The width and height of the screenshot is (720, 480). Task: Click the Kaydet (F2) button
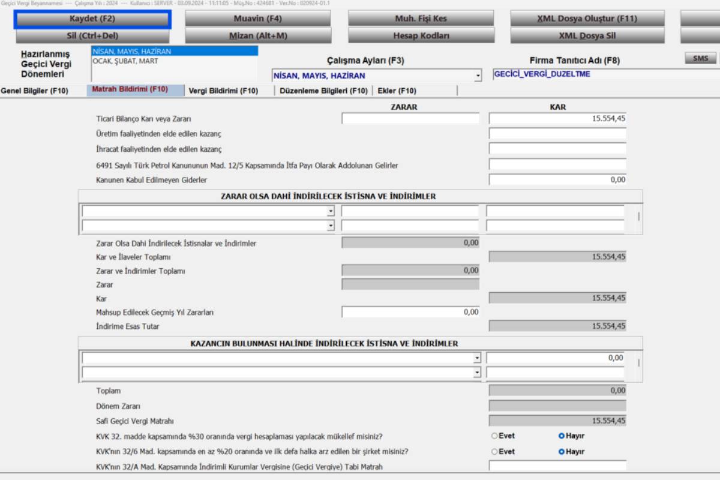point(92,19)
